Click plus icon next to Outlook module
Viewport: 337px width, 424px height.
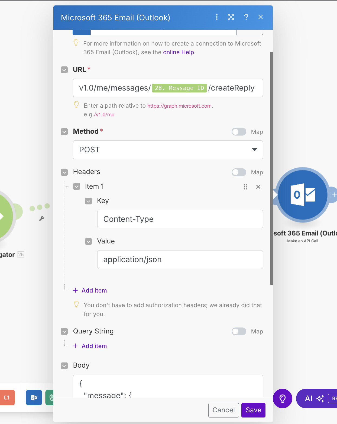point(334,195)
